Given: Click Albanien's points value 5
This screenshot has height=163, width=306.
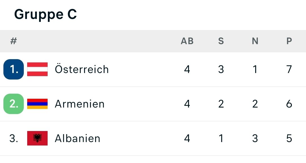Looking at the screenshot, I should pos(289,138).
